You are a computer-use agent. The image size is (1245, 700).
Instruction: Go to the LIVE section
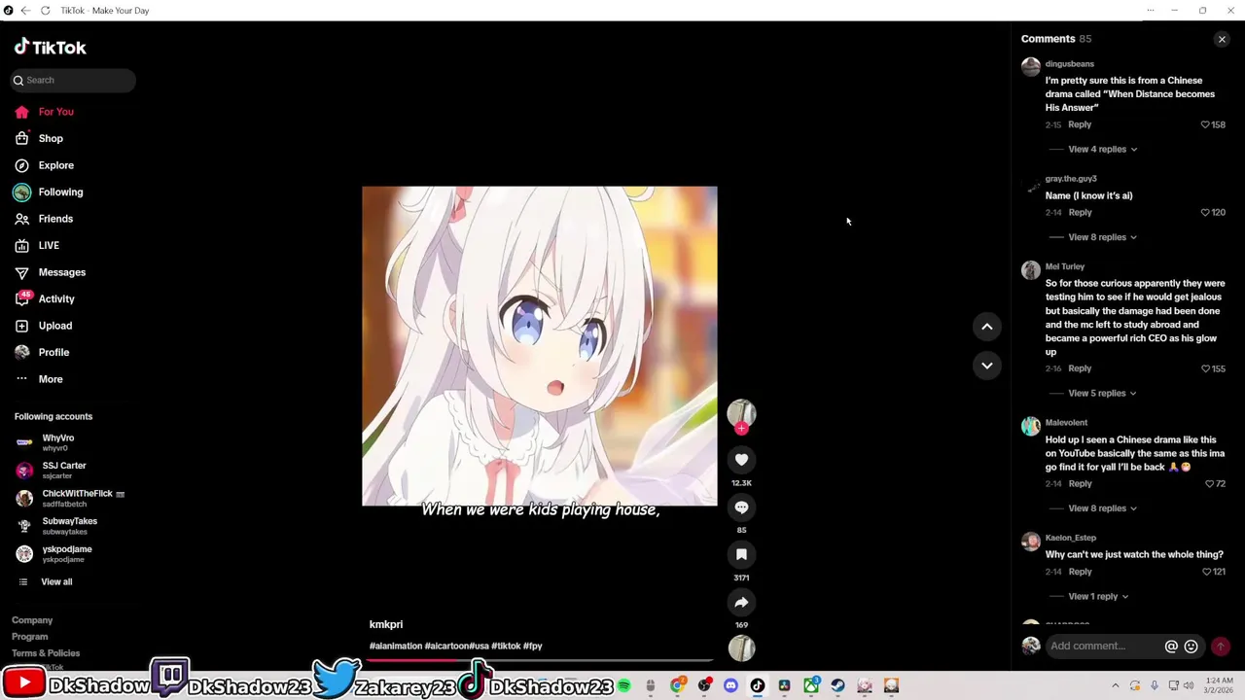[37, 245]
